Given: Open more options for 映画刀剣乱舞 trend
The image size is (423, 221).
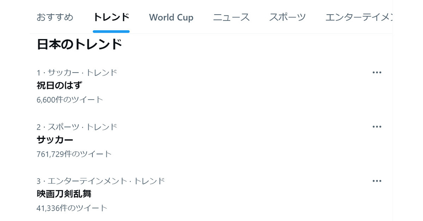Looking at the screenshot, I should click(x=377, y=181).
